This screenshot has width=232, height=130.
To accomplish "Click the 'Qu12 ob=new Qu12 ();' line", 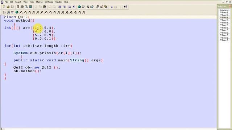I will click(37, 68).
